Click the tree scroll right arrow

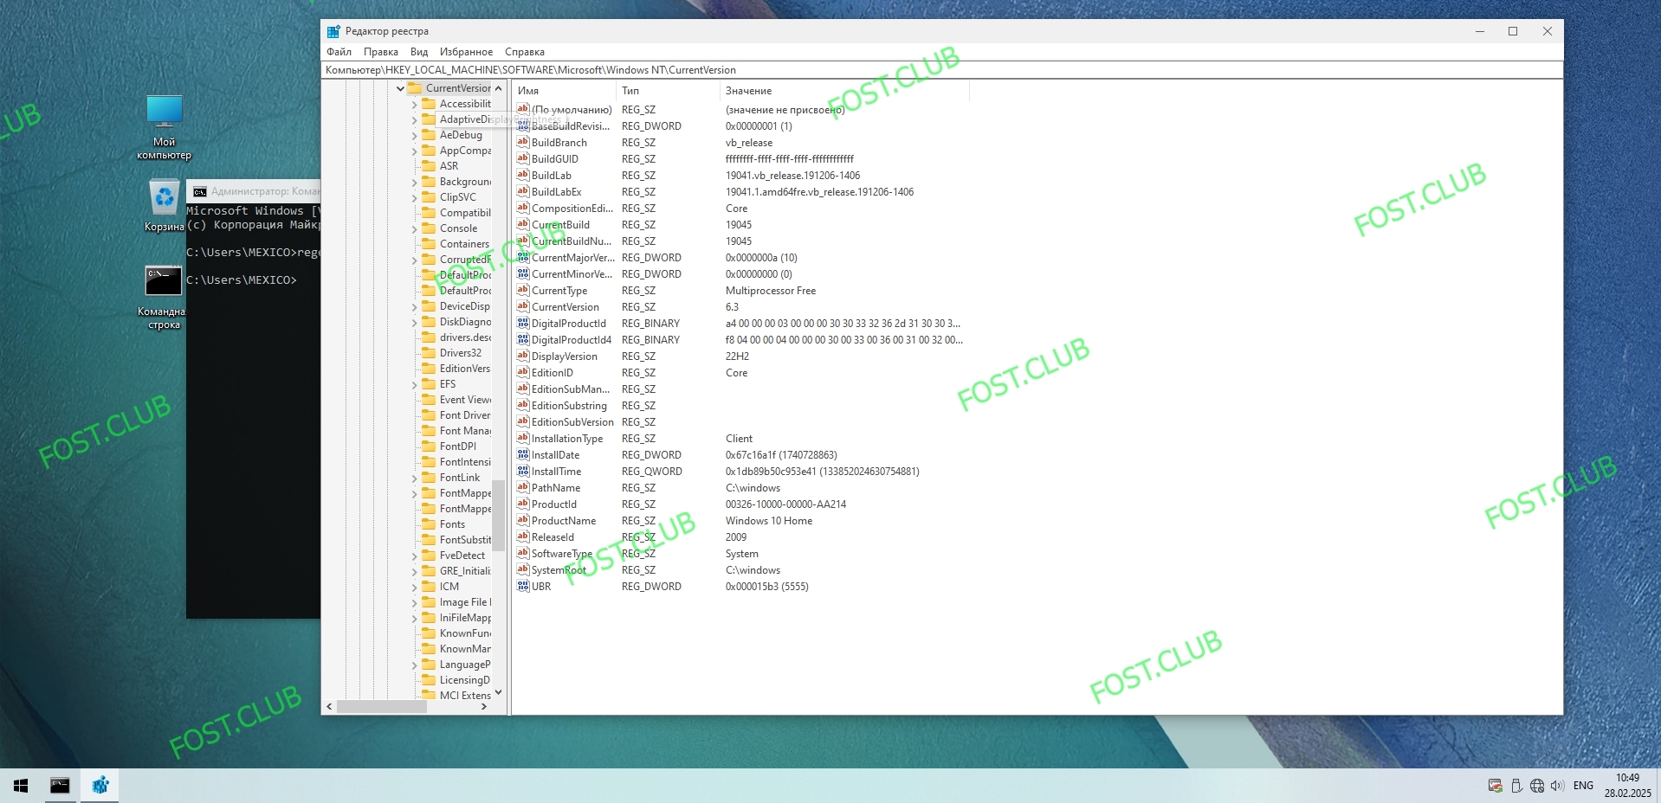[484, 706]
